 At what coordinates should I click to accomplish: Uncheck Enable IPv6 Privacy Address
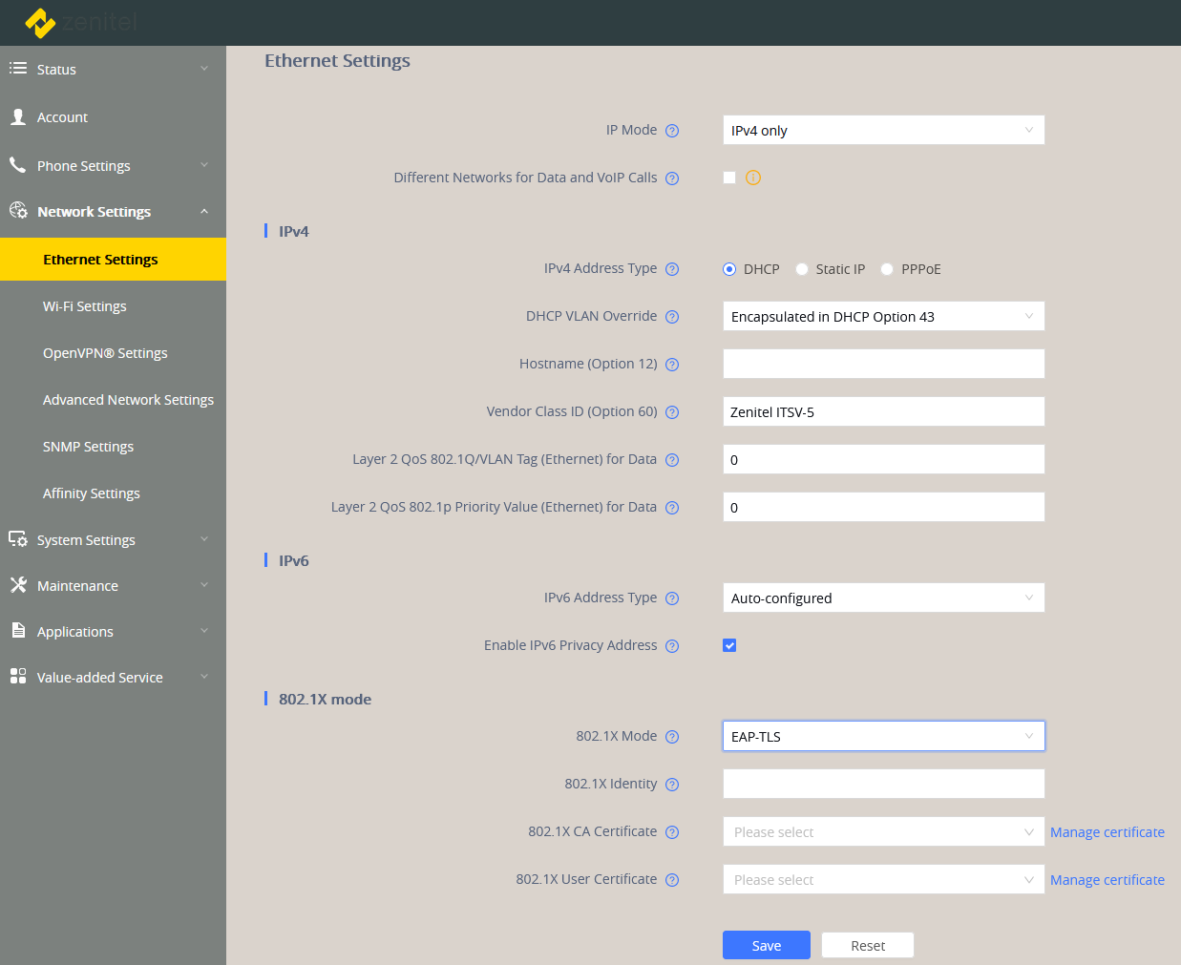pyautogui.click(x=729, y=645)
